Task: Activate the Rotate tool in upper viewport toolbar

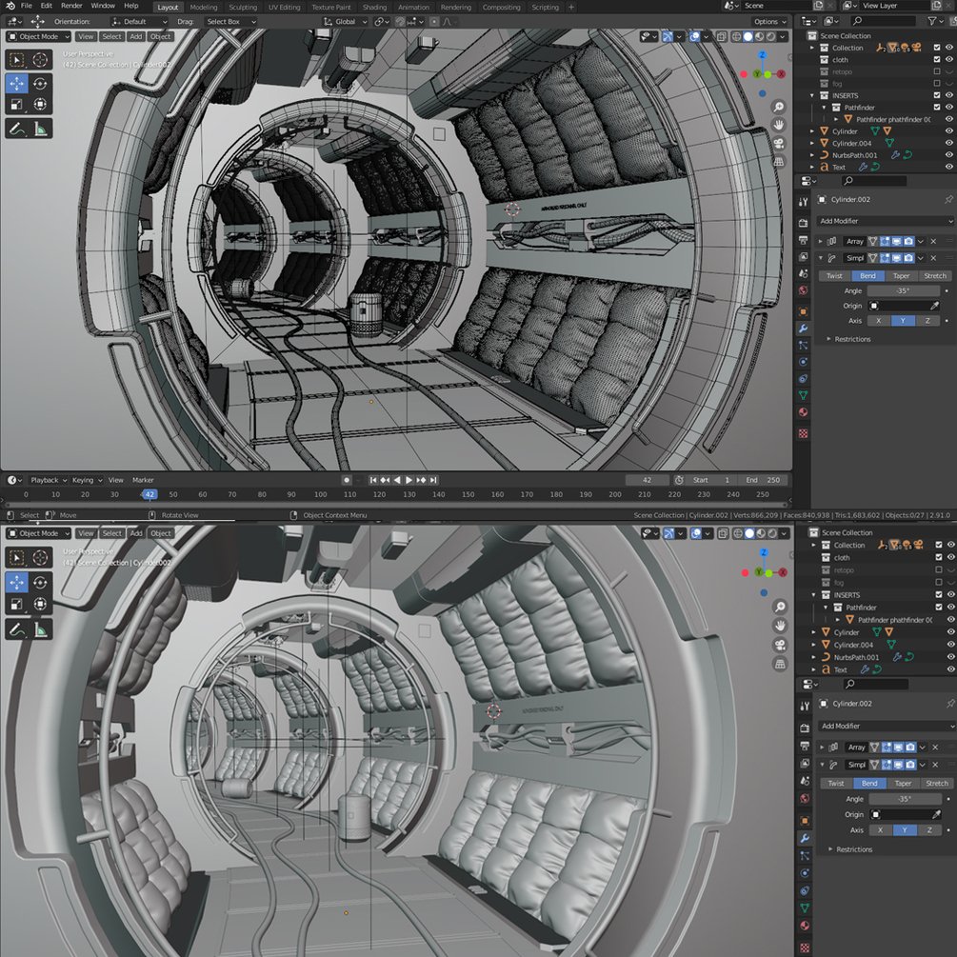Action: pos(40,83)
